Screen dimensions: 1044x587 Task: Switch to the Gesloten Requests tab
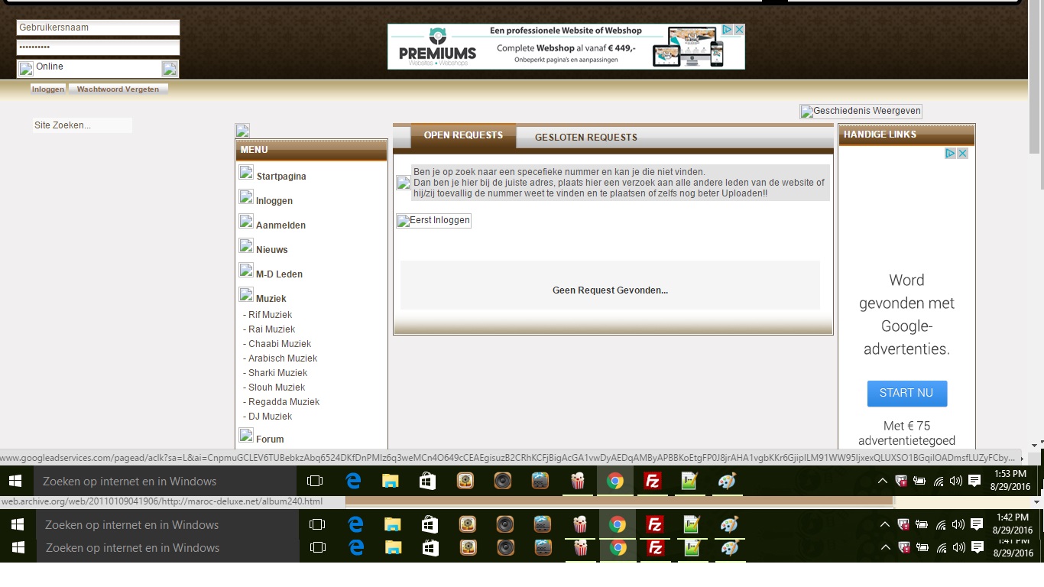pyautogui.click(x=585, y=138)
